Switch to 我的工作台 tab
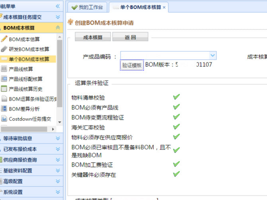The width and height of the screenshot is (267, 200). point(88,7)
